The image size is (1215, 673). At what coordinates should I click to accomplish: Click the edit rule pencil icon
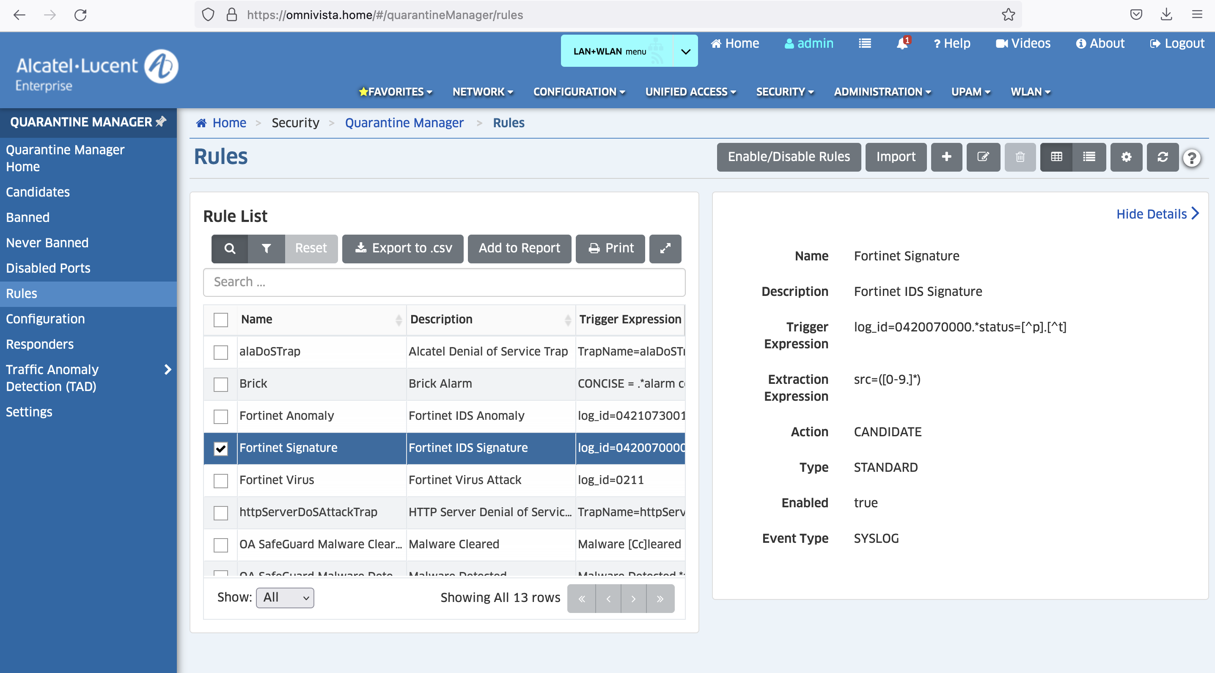click(983, 157)
